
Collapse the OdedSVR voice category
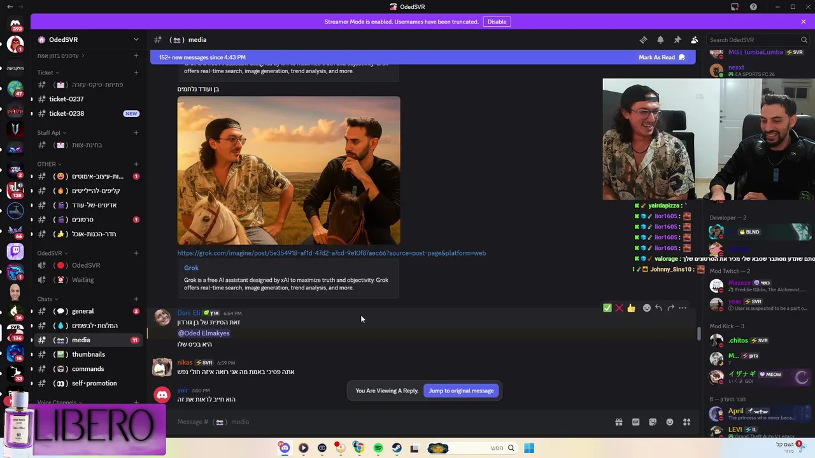point(52,253)
